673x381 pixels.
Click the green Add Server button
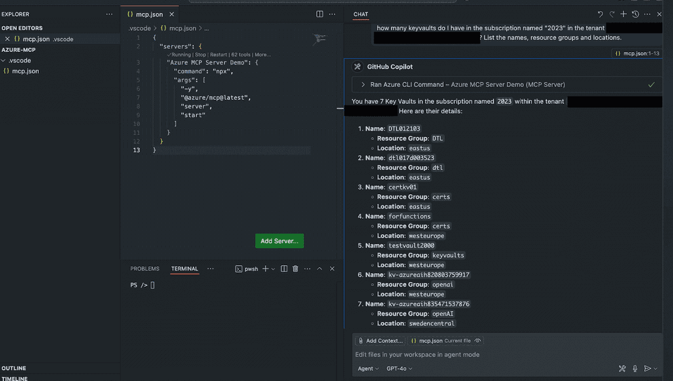279,241
